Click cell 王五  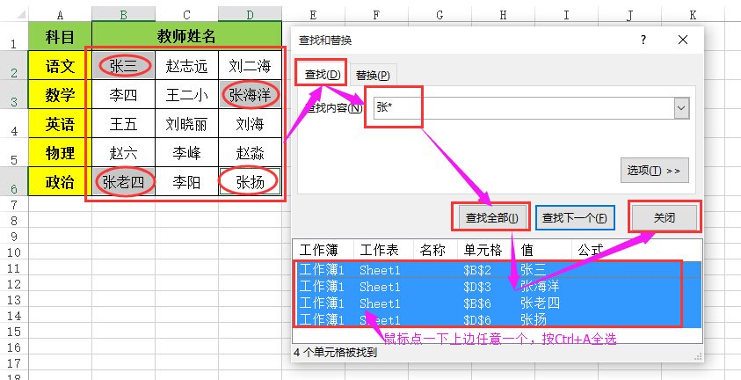123,124
